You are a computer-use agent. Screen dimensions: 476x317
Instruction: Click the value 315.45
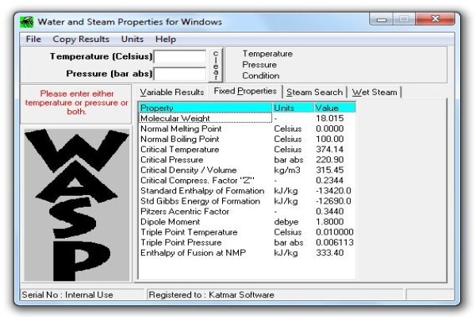coord(330,170)
